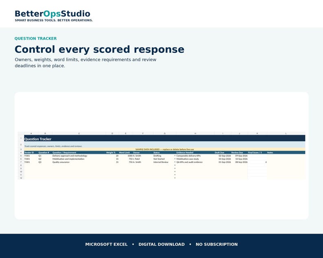The height and width of the screenshot is (258, 323).
Task: Select cell 'Mobilisation and implementation'
Action: coord(79,159)
